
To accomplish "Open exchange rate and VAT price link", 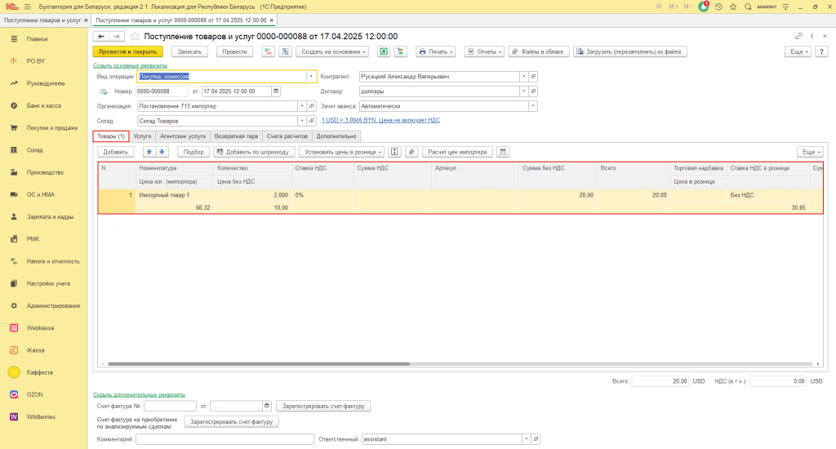I will click(380, 120).
